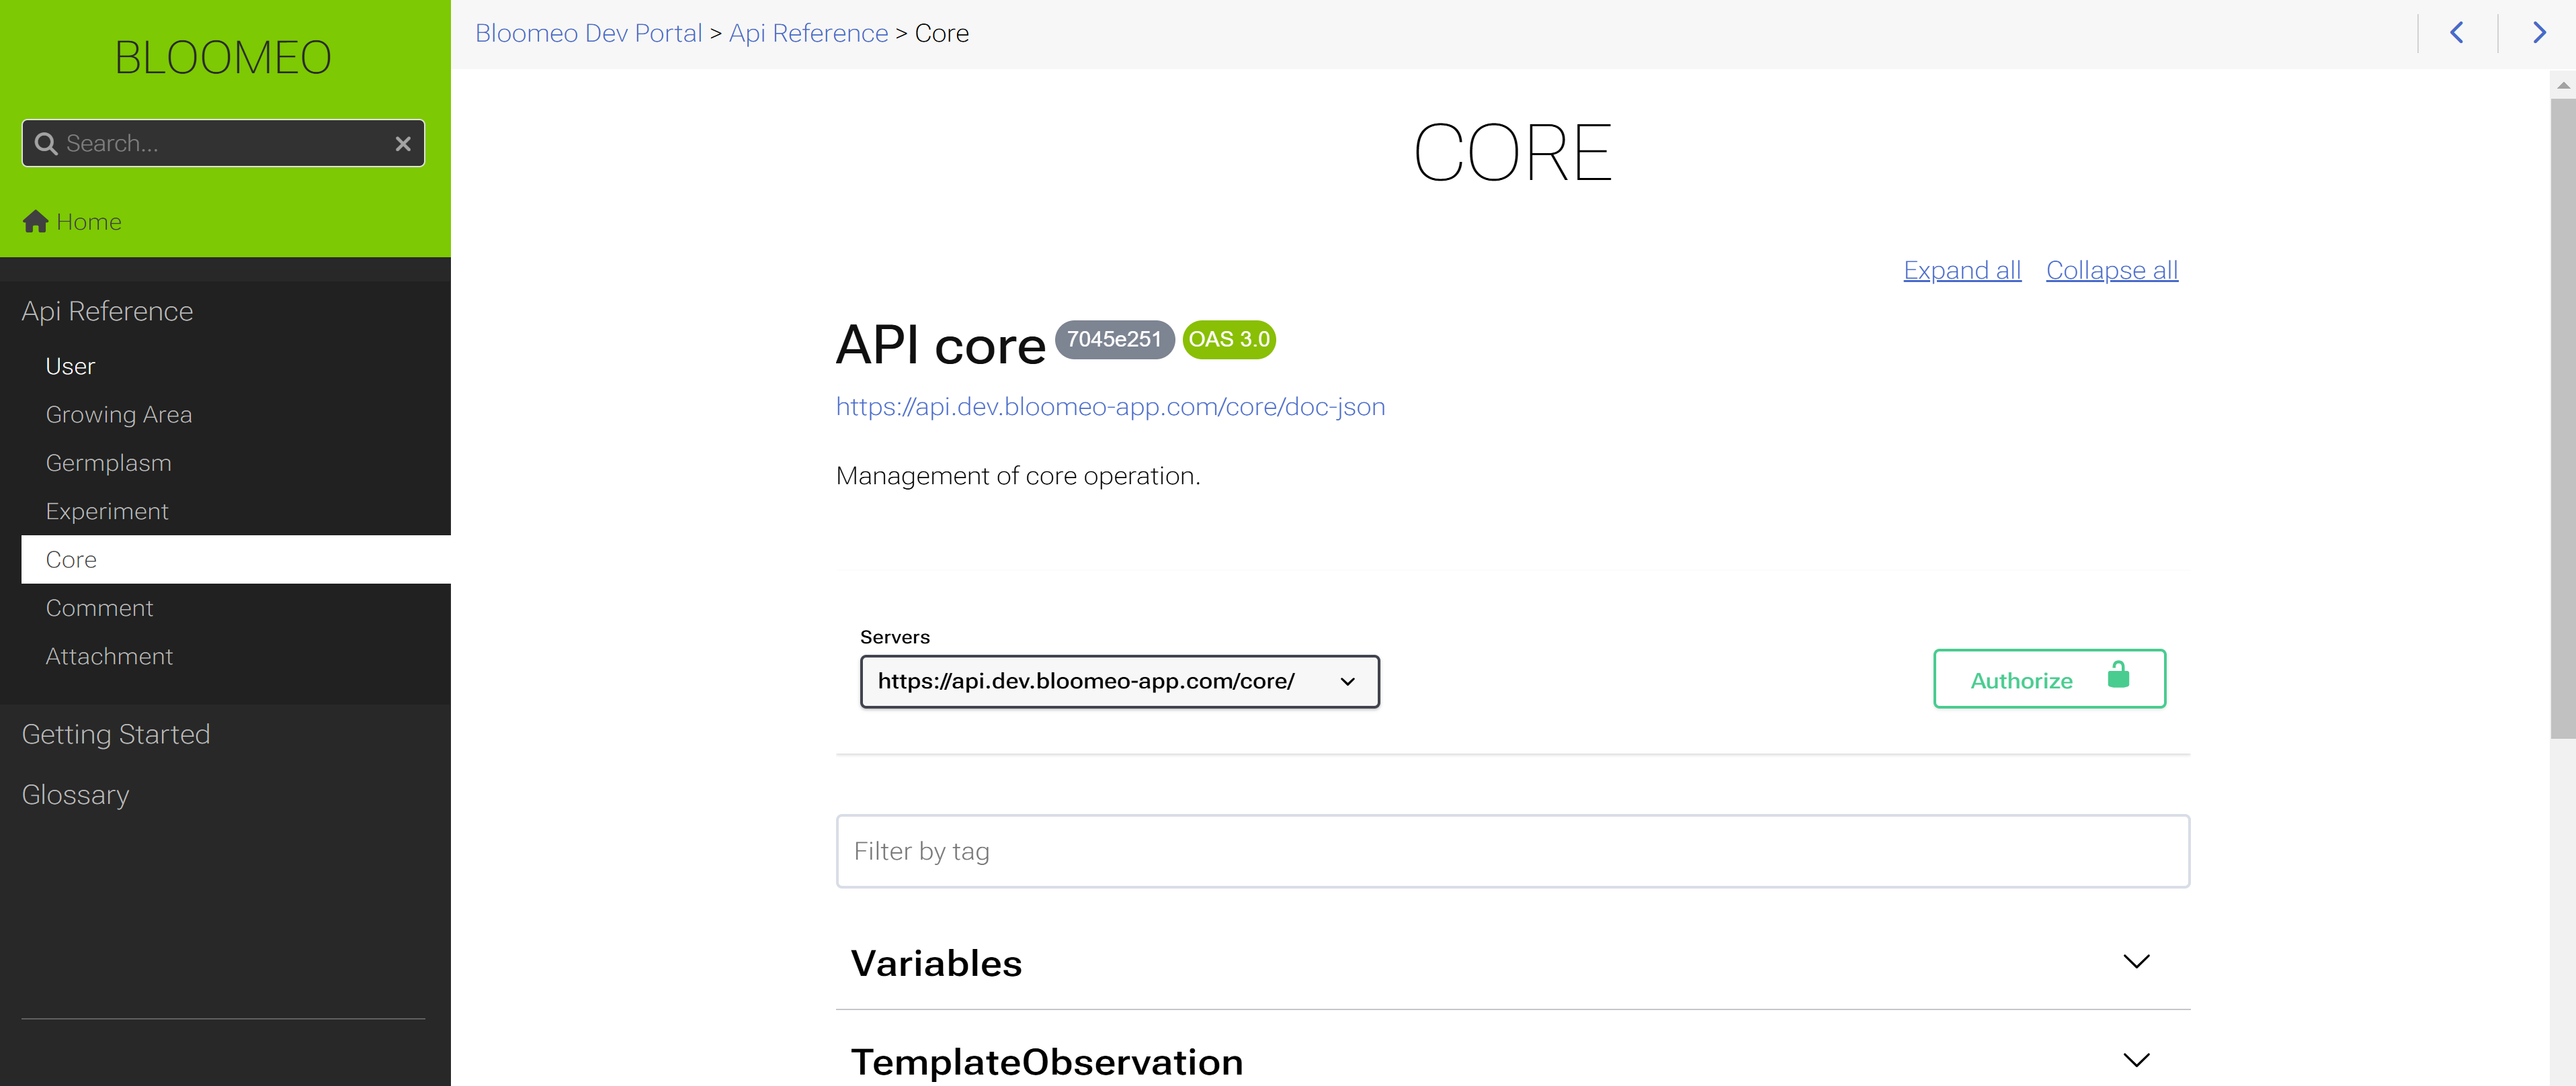Select Getting Started in the sidebar
The width and height of the screenshot is (2576, 1086).
[116, 733]
